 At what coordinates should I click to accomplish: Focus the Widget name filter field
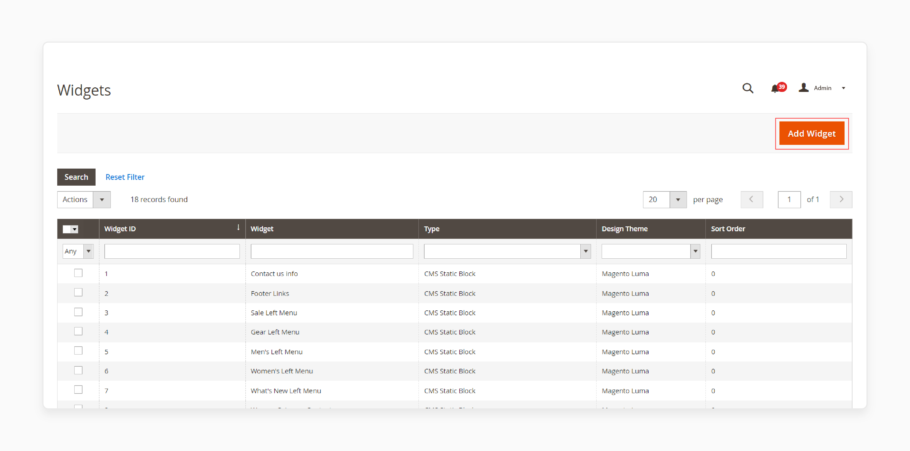[332, 251]
